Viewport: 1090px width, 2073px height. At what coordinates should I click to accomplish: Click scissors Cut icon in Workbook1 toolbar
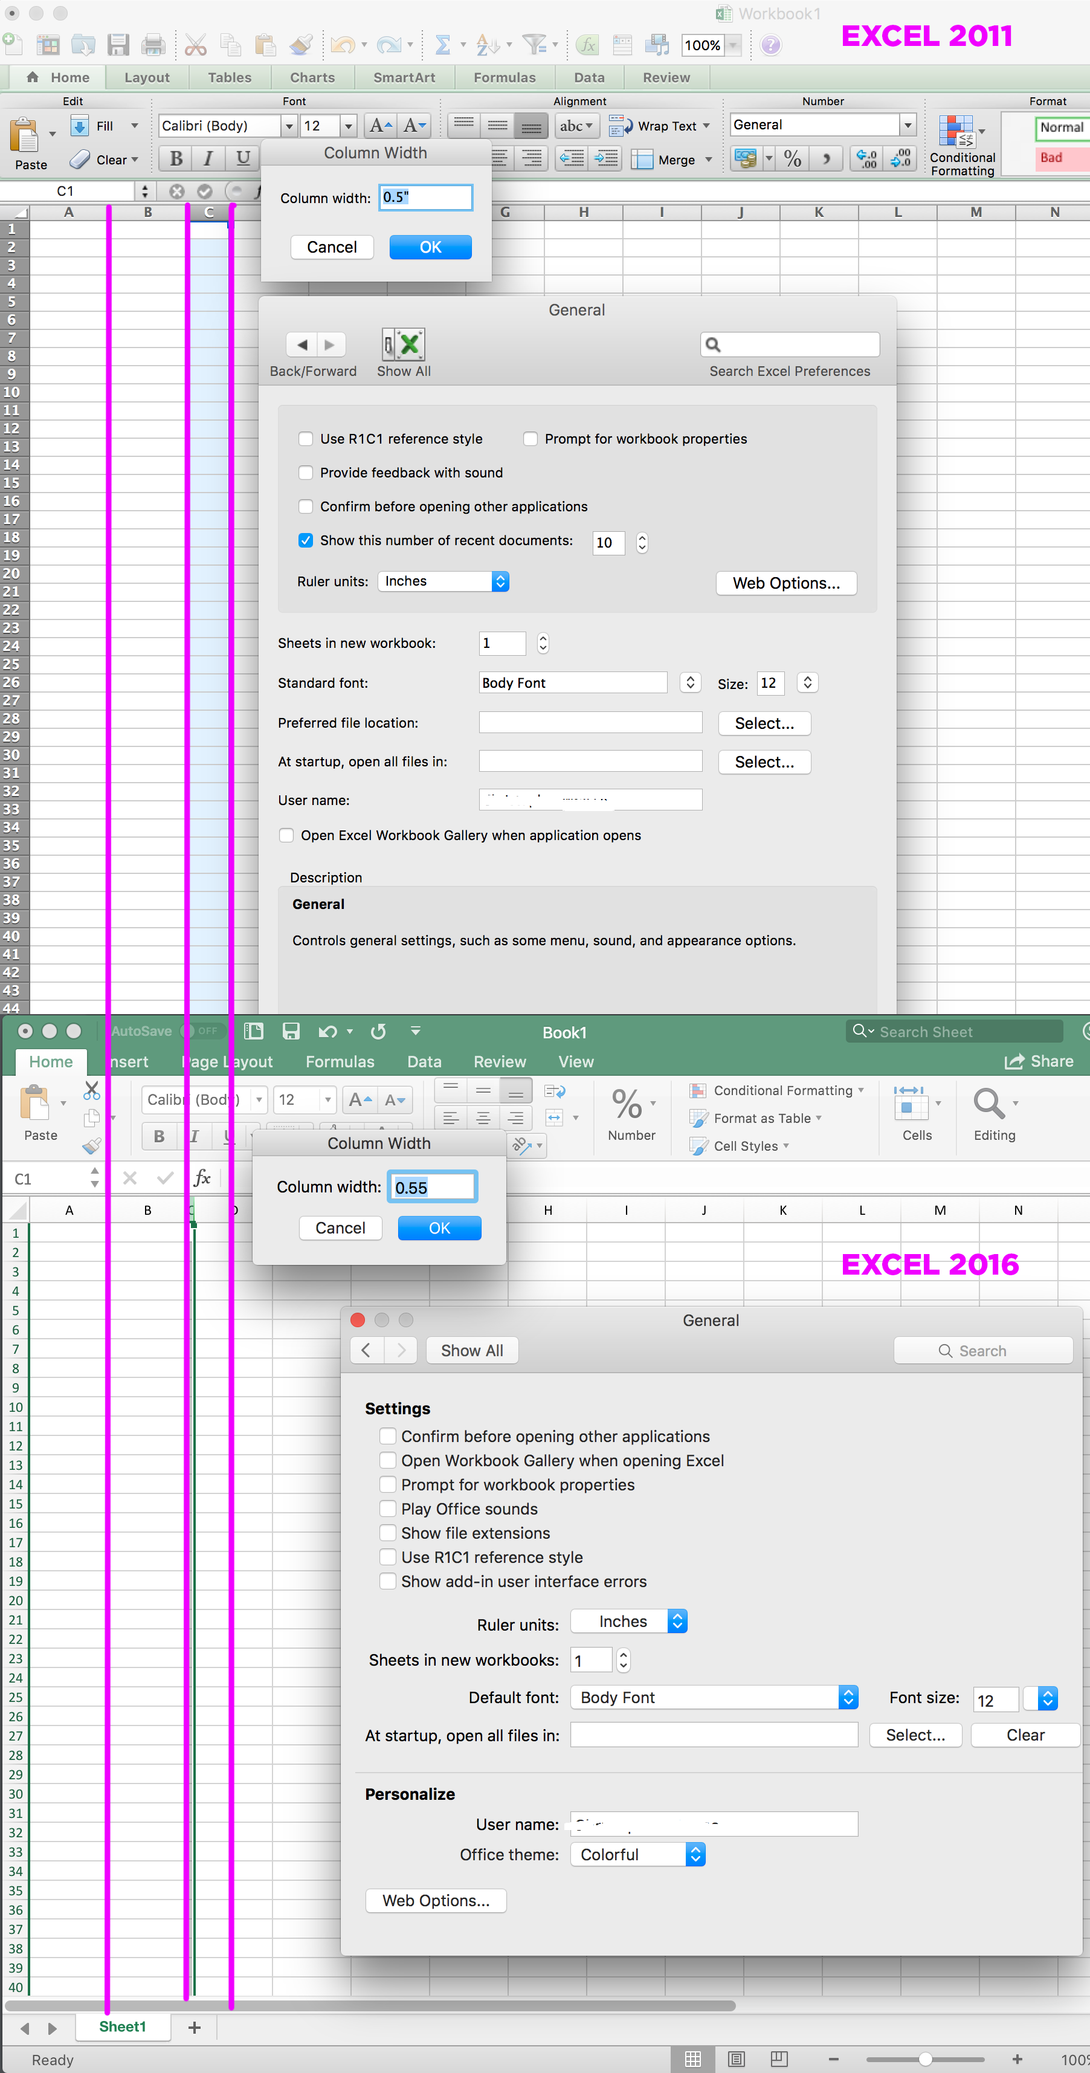click(196, 45)
